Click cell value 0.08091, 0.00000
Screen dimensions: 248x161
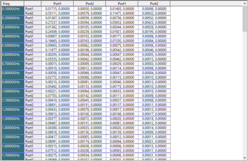point(58,141)
